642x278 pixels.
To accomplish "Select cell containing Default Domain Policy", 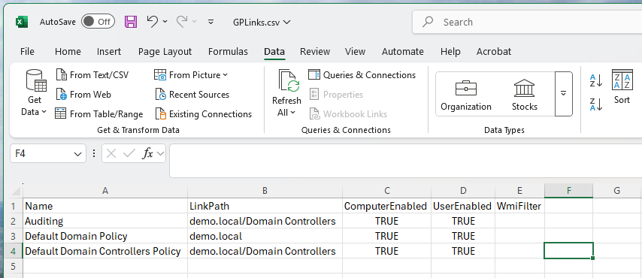I will [x=105, y=236].
